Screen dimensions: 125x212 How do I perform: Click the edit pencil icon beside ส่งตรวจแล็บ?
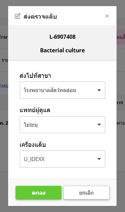pyautogui.click(x=17, y=16)
